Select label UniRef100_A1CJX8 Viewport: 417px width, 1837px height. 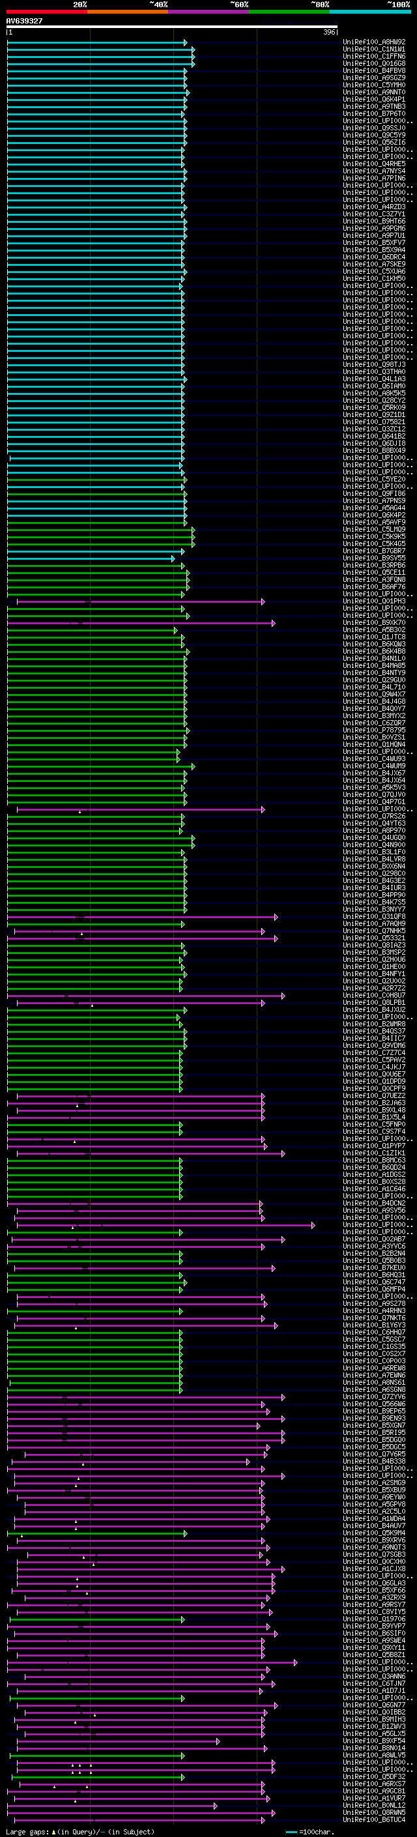374,1568
